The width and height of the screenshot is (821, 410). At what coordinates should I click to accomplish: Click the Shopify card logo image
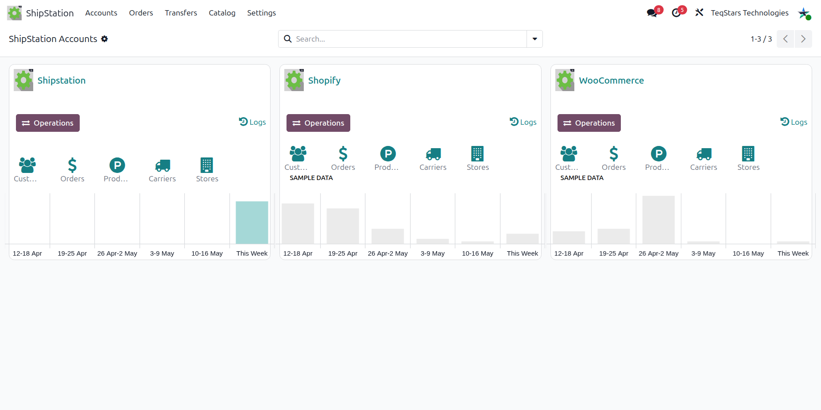[x=294, y=80]
